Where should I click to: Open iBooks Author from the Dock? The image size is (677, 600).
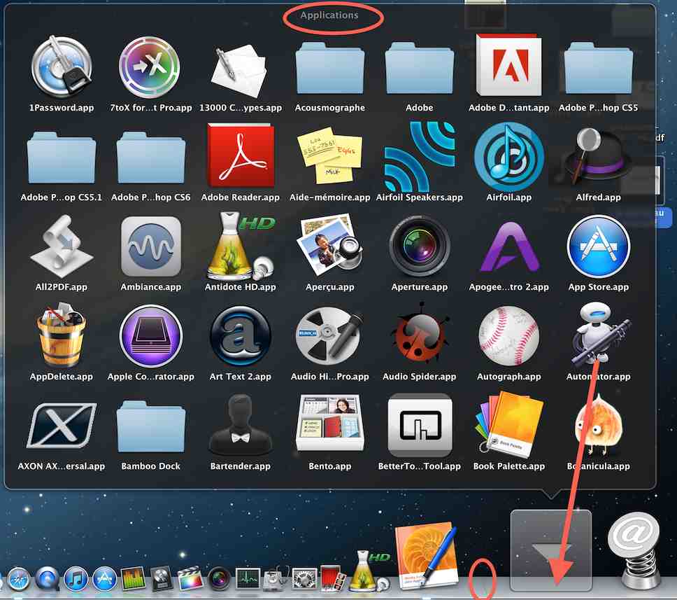tap(427, 556)
